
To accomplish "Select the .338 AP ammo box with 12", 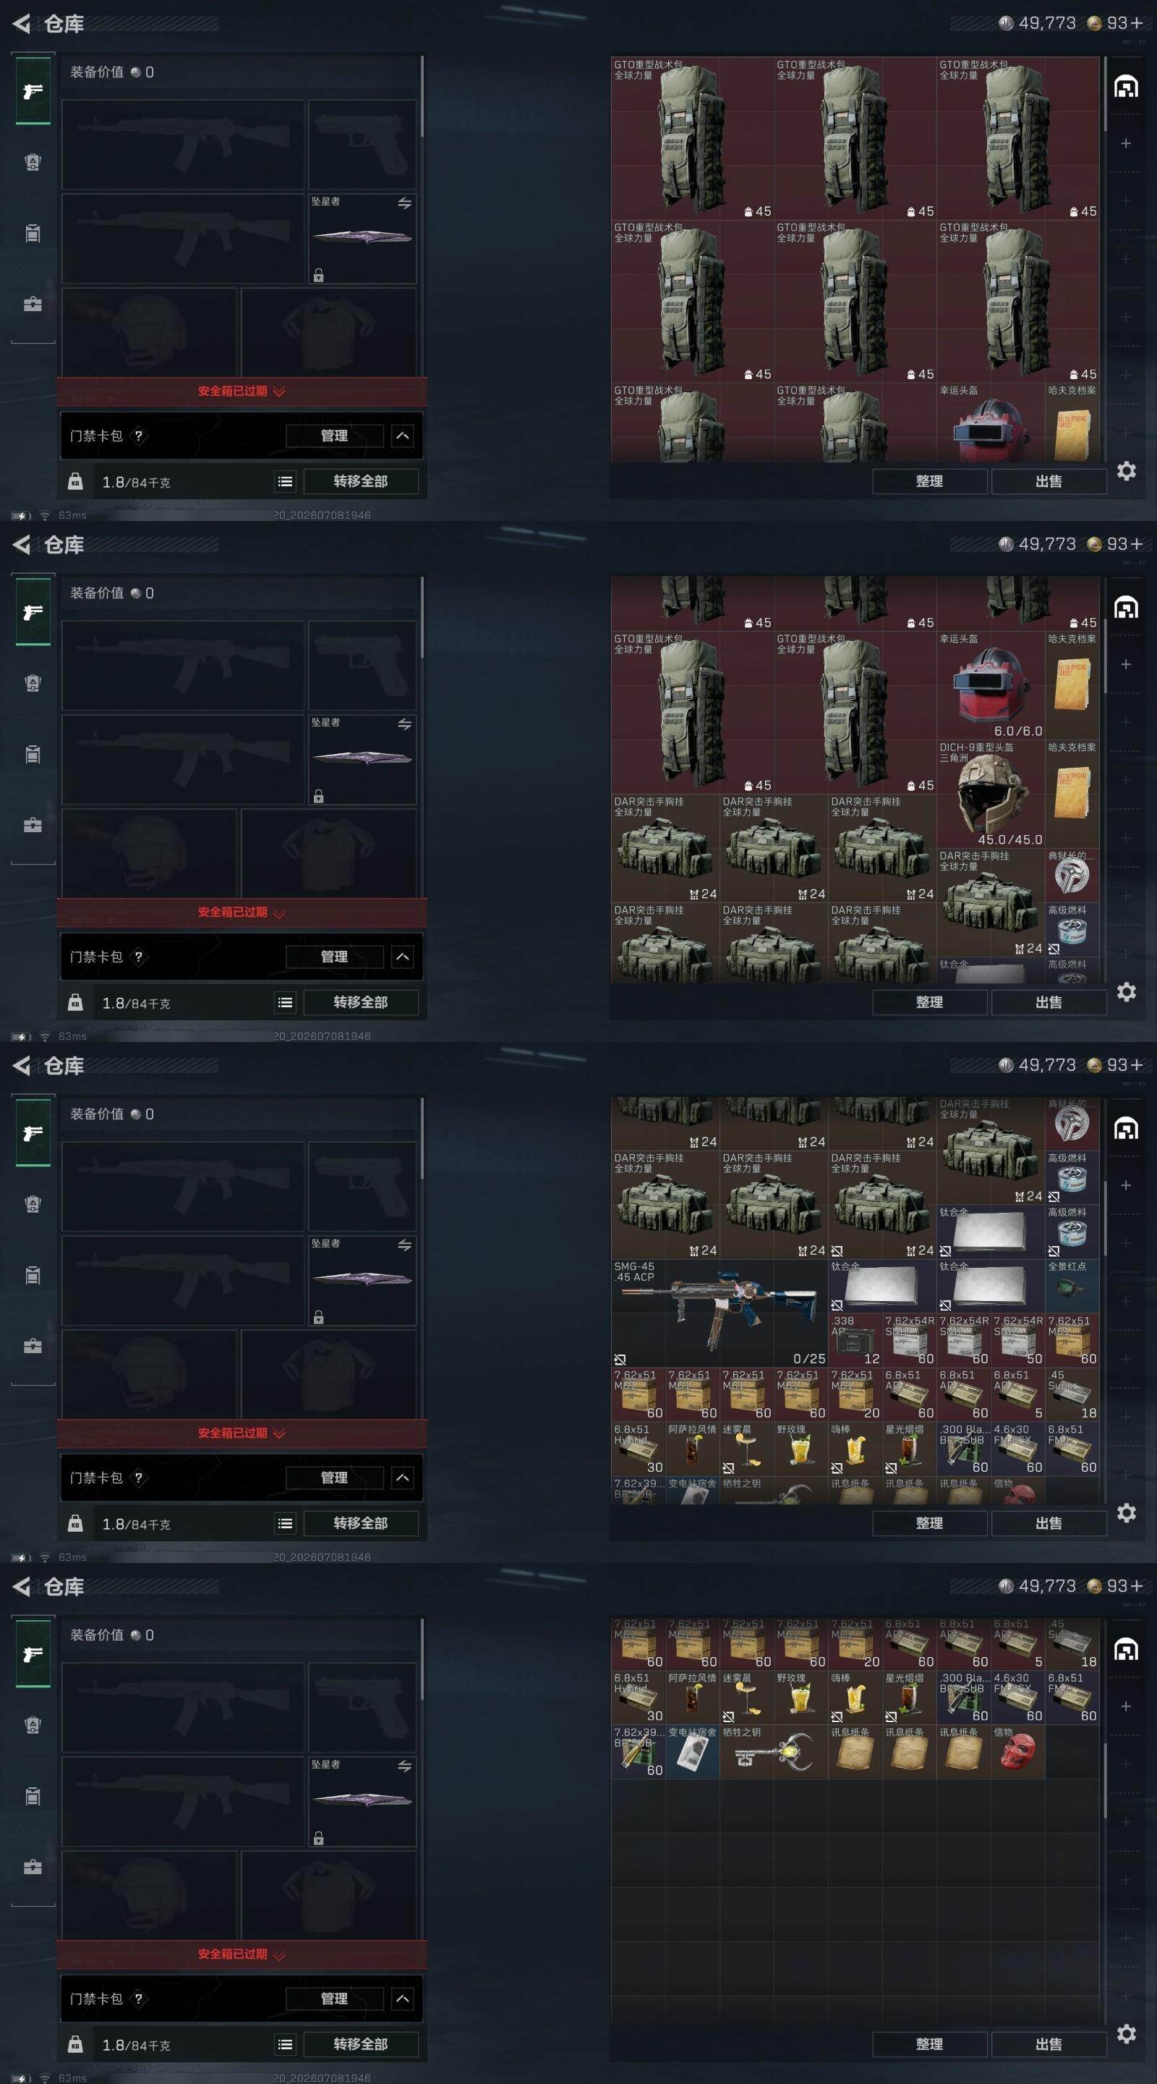I will 855,1341.
